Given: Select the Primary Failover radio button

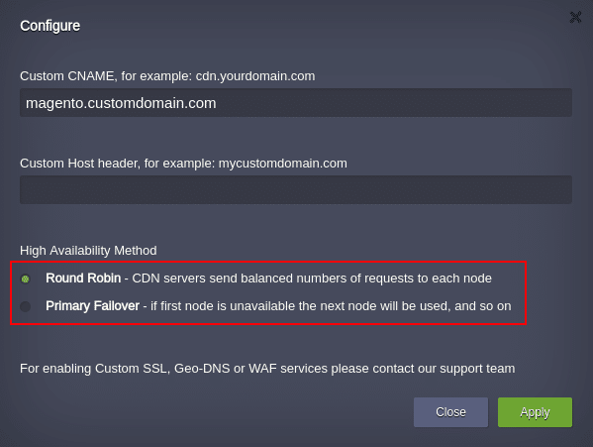Looking at the screenshot, I should [26, 306].
